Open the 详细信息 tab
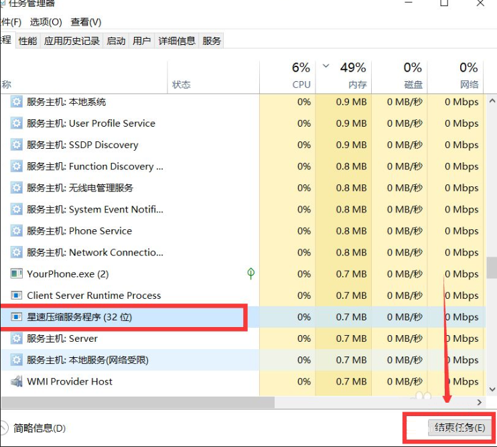 pyautogui.click(x=177, y=41)
